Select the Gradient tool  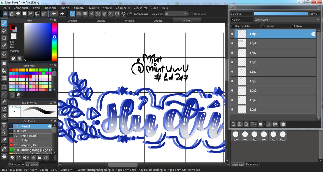click(4, 78)
